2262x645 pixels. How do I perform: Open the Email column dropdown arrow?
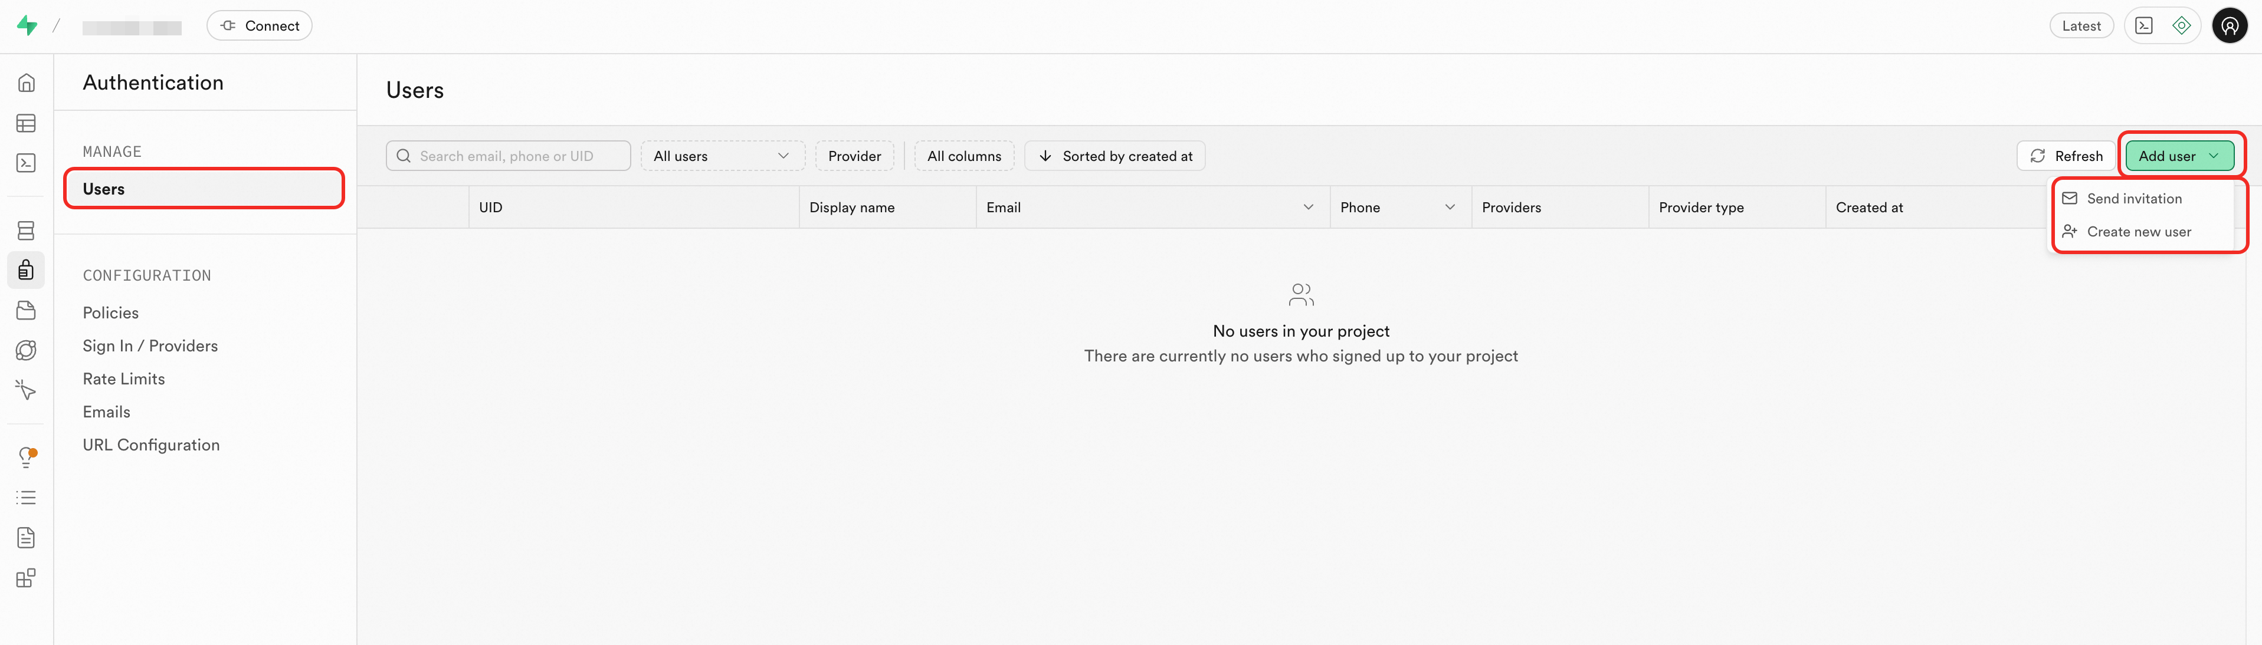click(1307, 207)
